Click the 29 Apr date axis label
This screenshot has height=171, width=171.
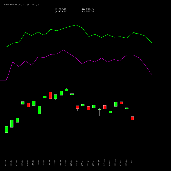click(x=93, y=163)
